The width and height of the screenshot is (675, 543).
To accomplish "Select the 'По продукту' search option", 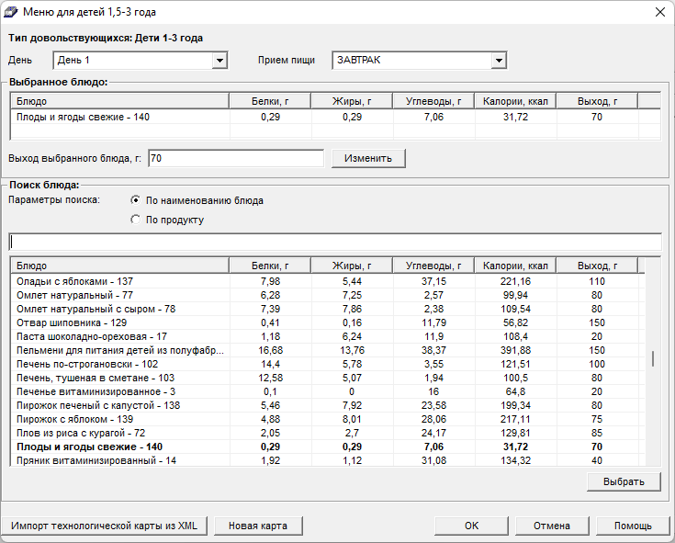I will [136, 221].
